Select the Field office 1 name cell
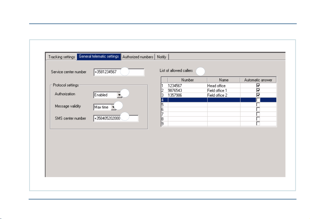 coord(224,90)
